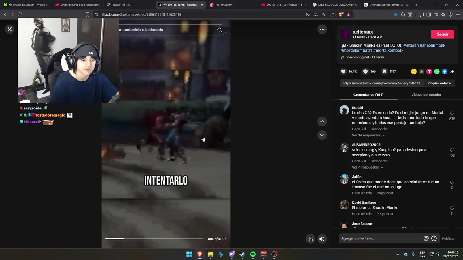
Task: Open the browser extensions puzzle icon
Action: [x=403, y=14]
